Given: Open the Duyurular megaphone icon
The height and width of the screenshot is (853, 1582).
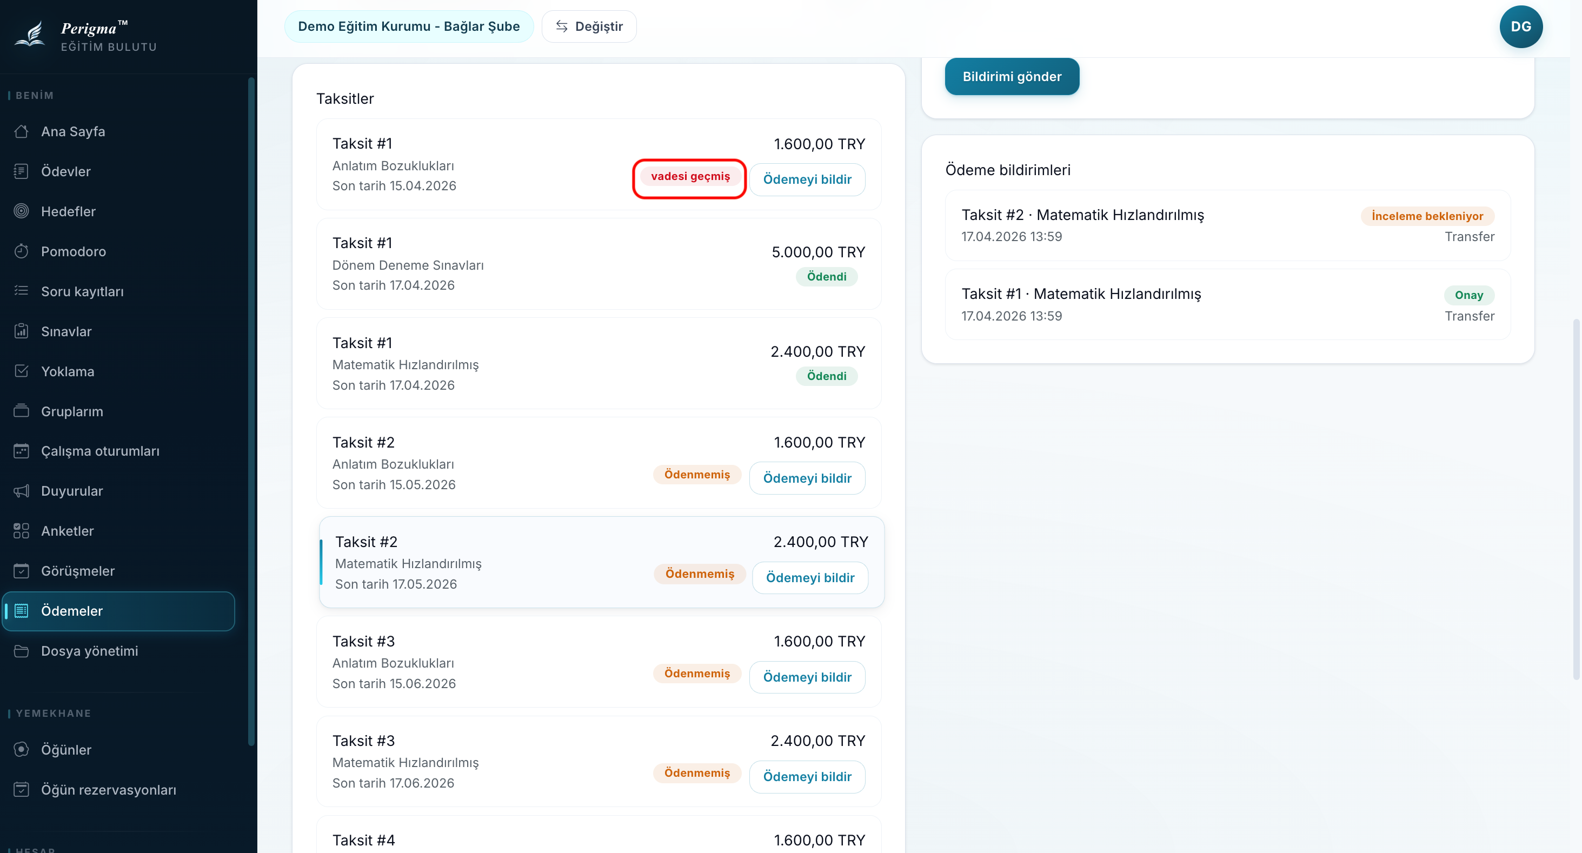Looking at the screenshot, I should (x=22, y=491).
